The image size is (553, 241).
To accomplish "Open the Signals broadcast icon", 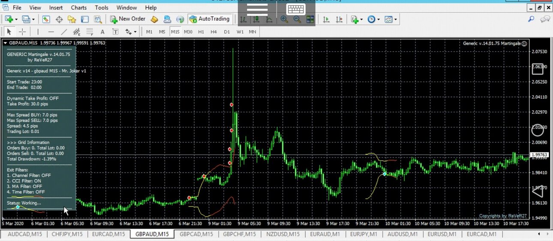I will coord(180,19).
